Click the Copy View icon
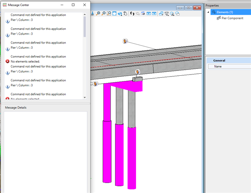 (x=161, y=14)
